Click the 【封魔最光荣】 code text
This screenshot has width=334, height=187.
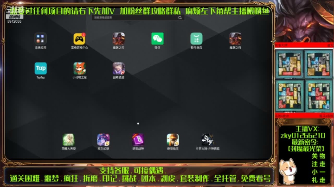[x=306, y=149]
